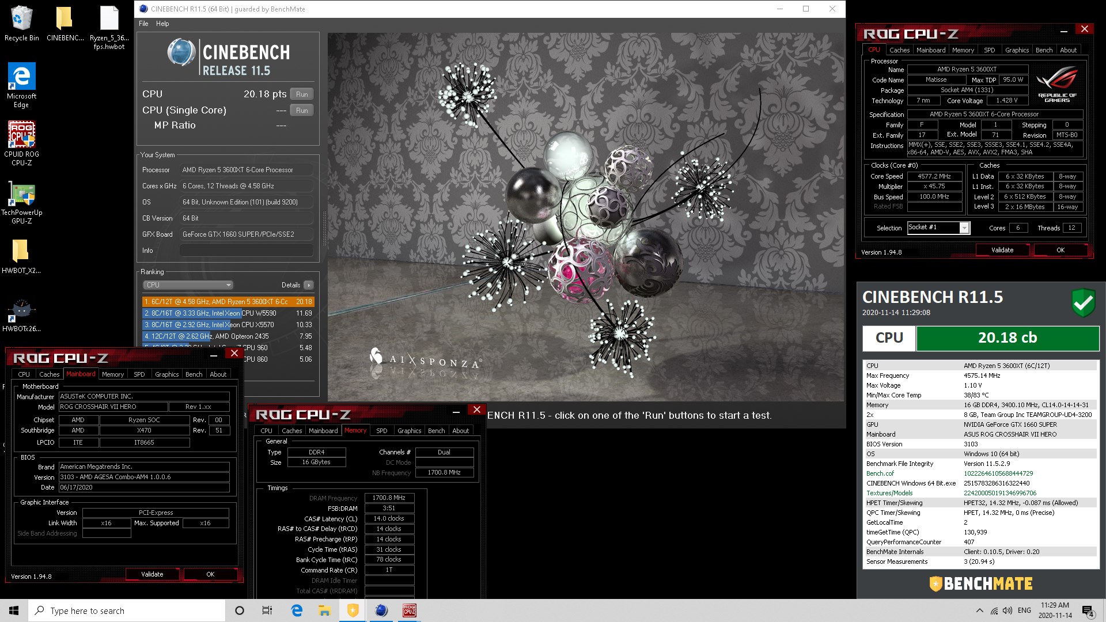Launch Microsoft Edge desktop shortcut
Image resolution: width=1106 pixels, height=622 pixels.
(x=21, y=85)
